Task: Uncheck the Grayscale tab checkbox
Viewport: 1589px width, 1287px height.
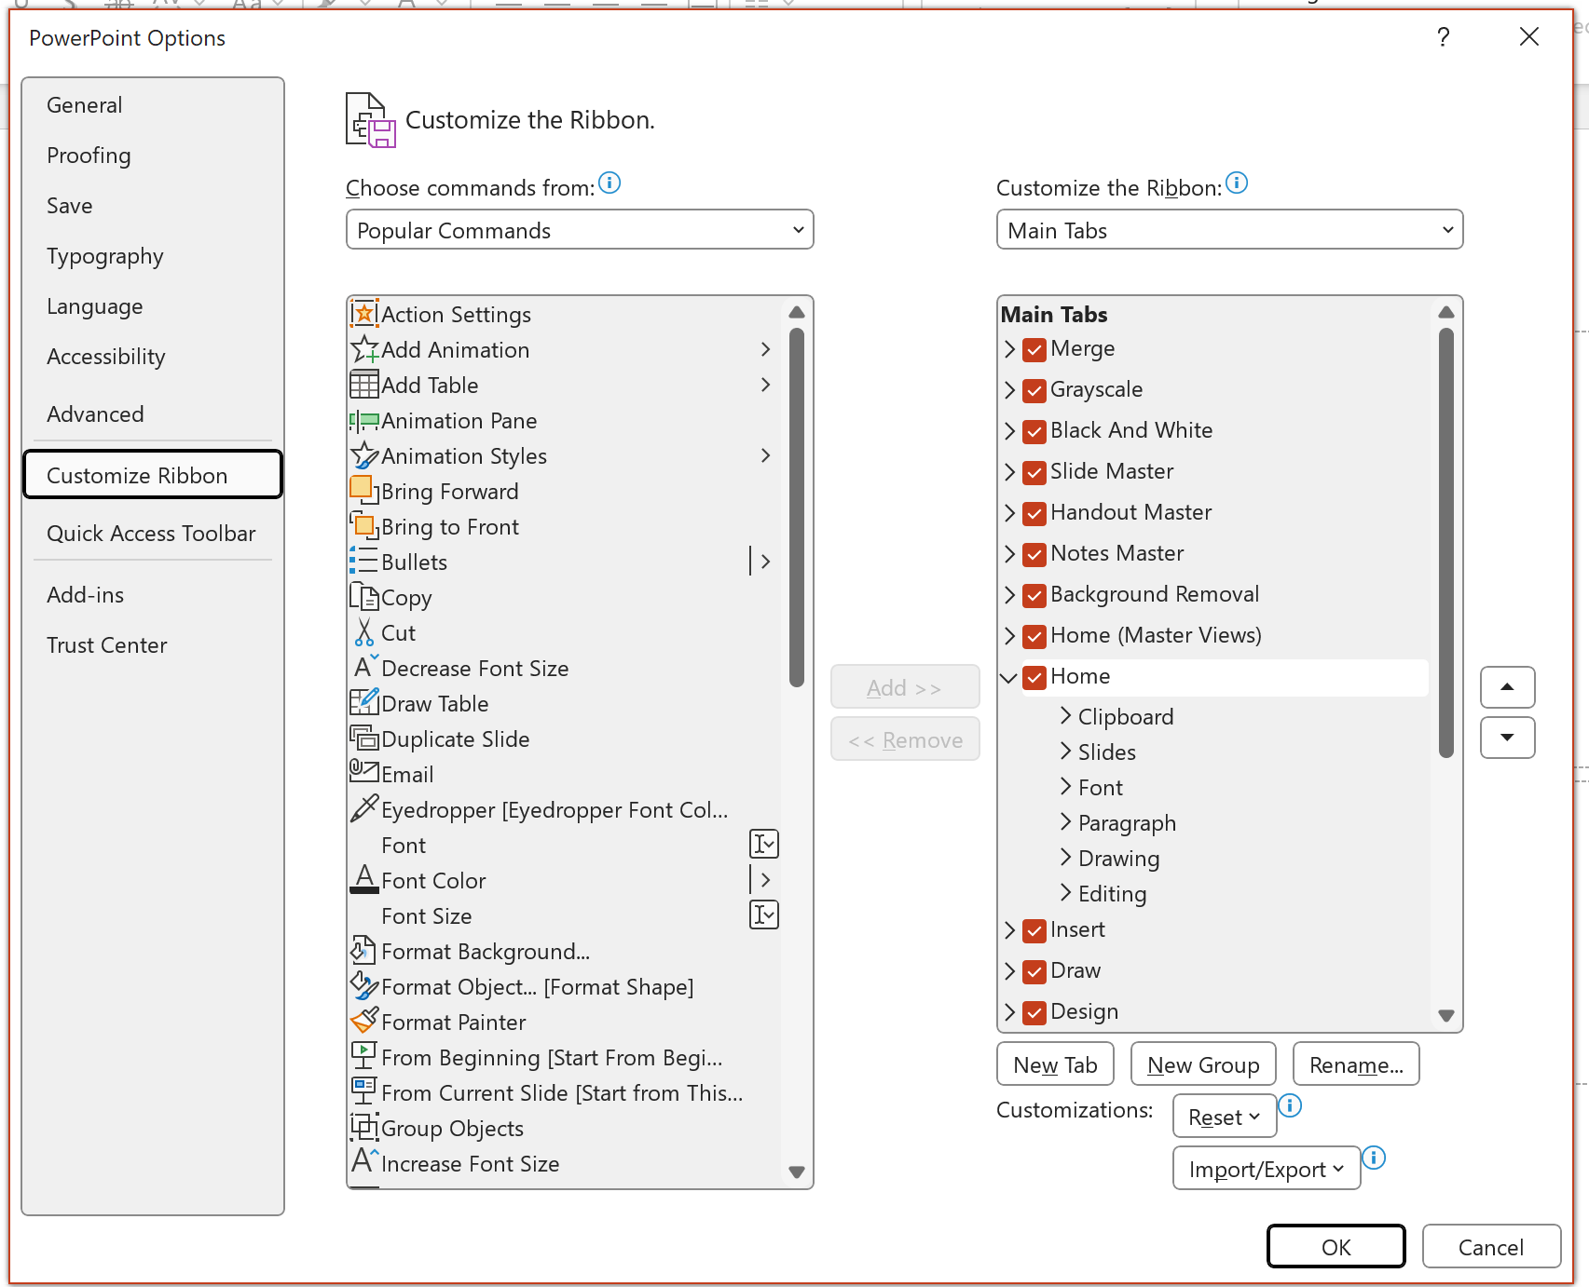Action: [x=1034, y=390]
